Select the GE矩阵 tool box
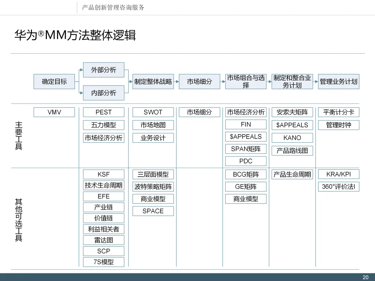Viewport: 375px width, 281px height. tap(246, 187)
